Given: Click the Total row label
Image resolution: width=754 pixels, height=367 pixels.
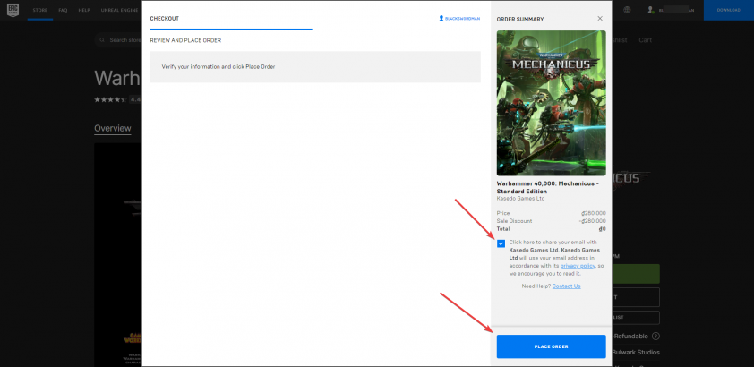Looking at the screenshot, I should pos(503,229).
